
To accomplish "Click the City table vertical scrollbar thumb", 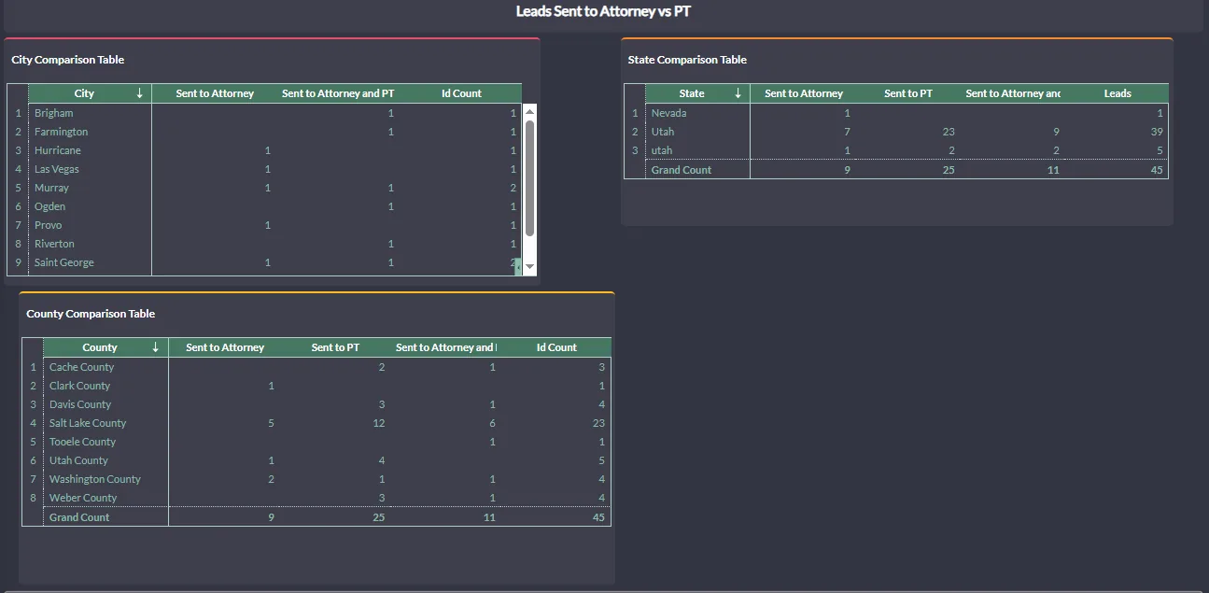I will tap(529, 177).
